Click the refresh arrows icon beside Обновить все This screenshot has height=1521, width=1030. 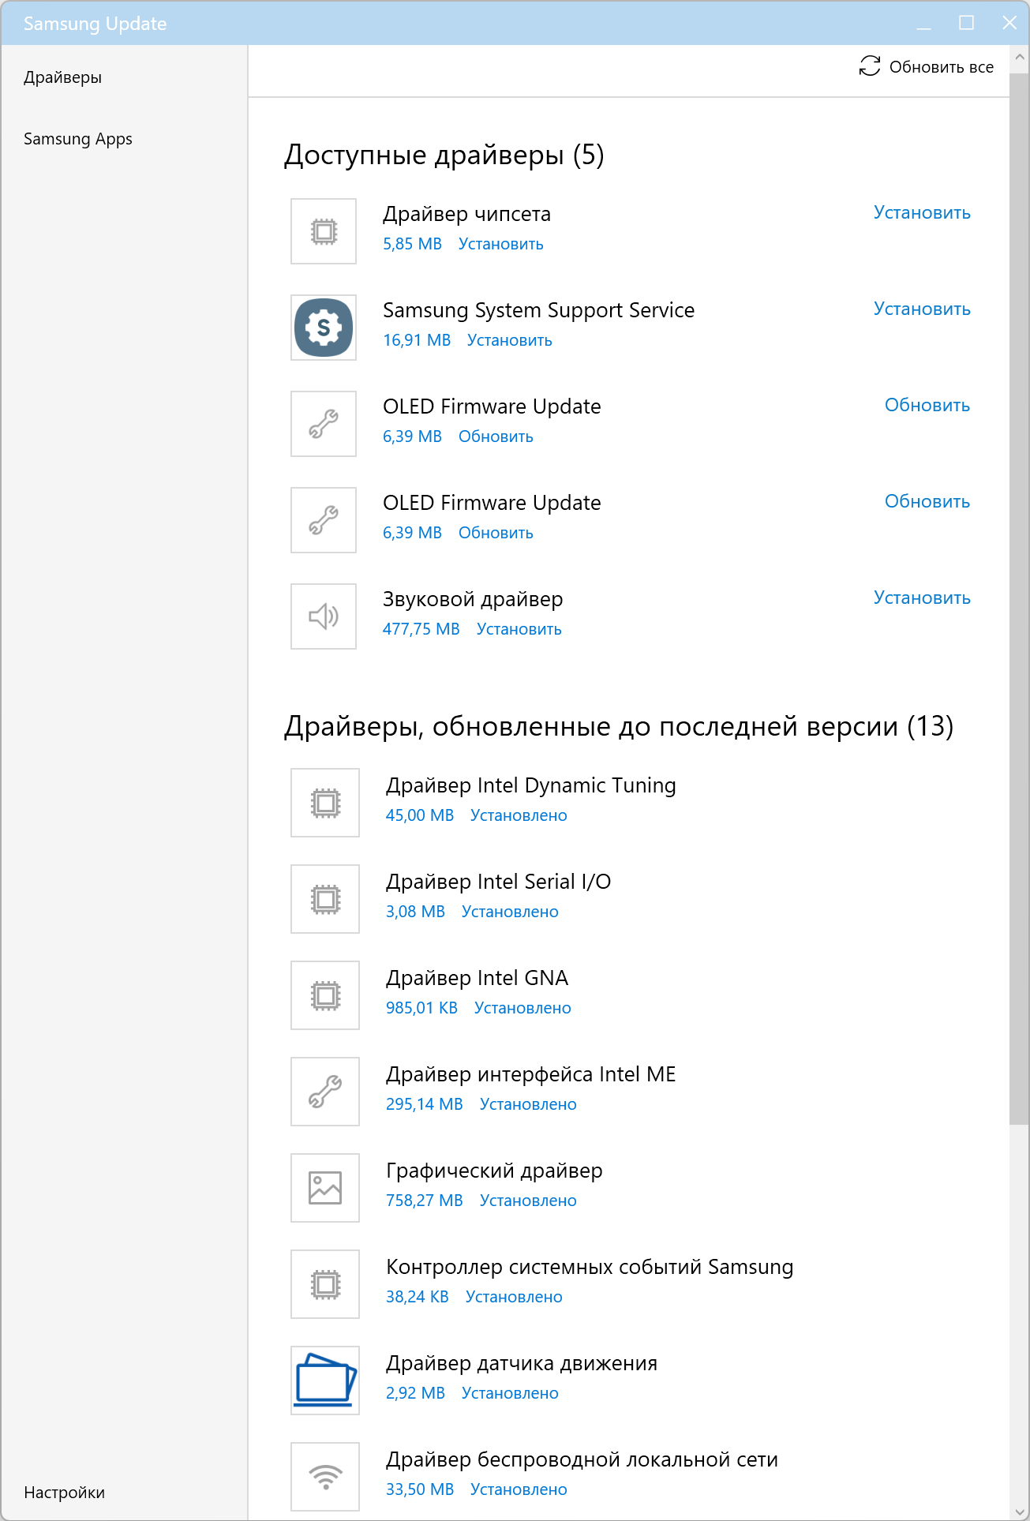(x=870, y=66)
